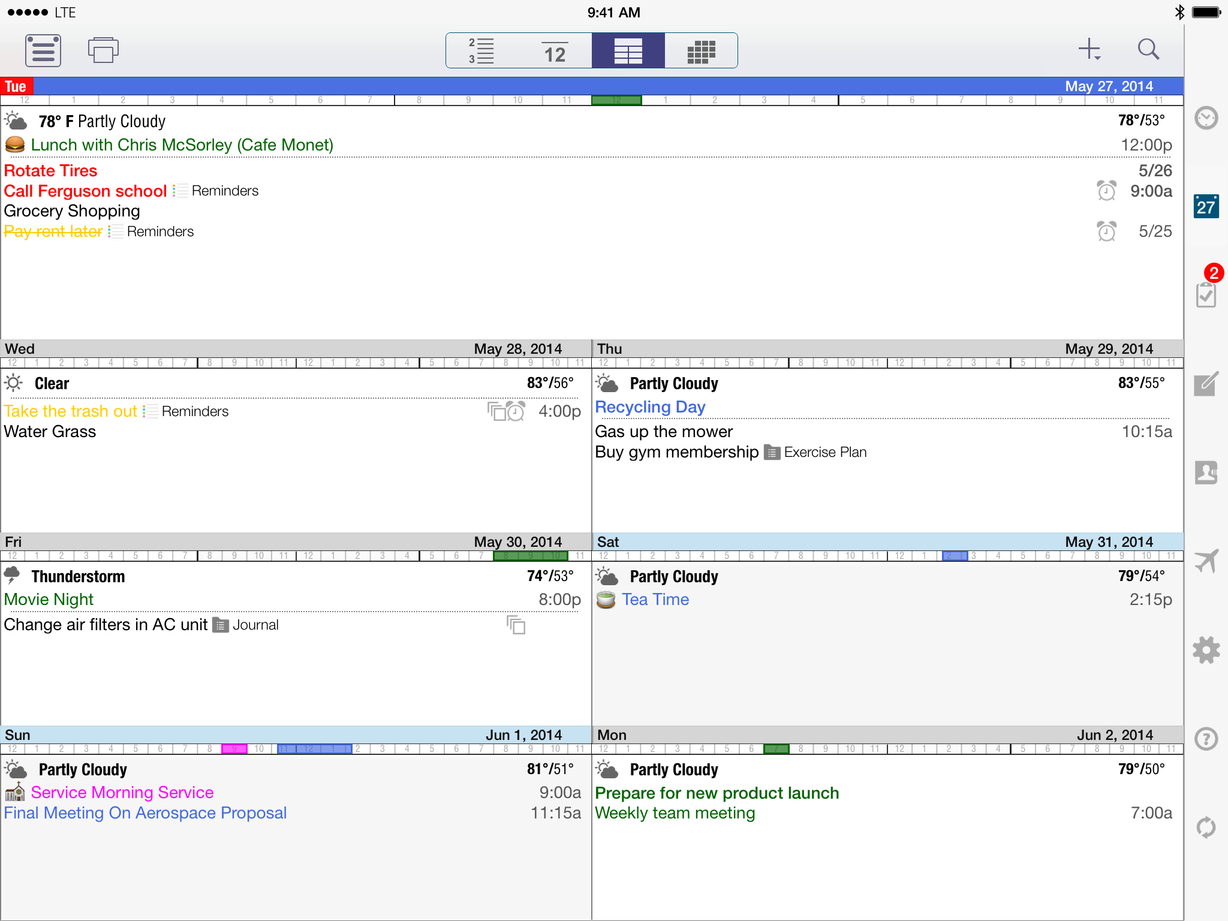The image size is (1228, 921).
Task: Expand the add new item plus dropdown
Action: [1089, 50]
